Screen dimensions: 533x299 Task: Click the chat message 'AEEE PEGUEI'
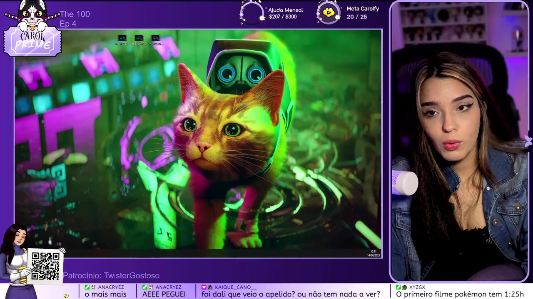click(164, 294)
